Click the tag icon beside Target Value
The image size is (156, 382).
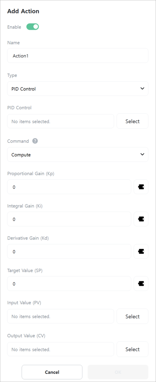pyautogui.click(x=141, y=284)
